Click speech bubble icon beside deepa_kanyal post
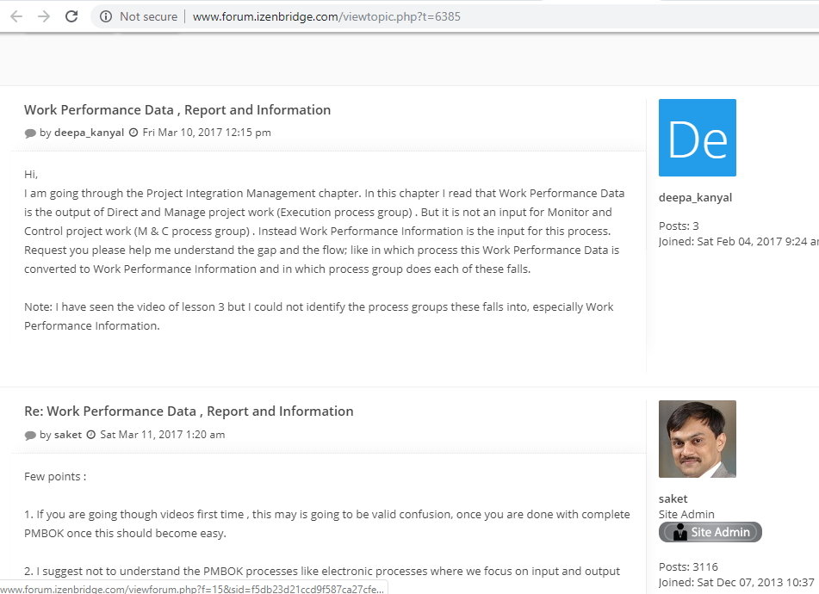Image resolution: width=819 pixels, height=594 pixels. [30, 133]
